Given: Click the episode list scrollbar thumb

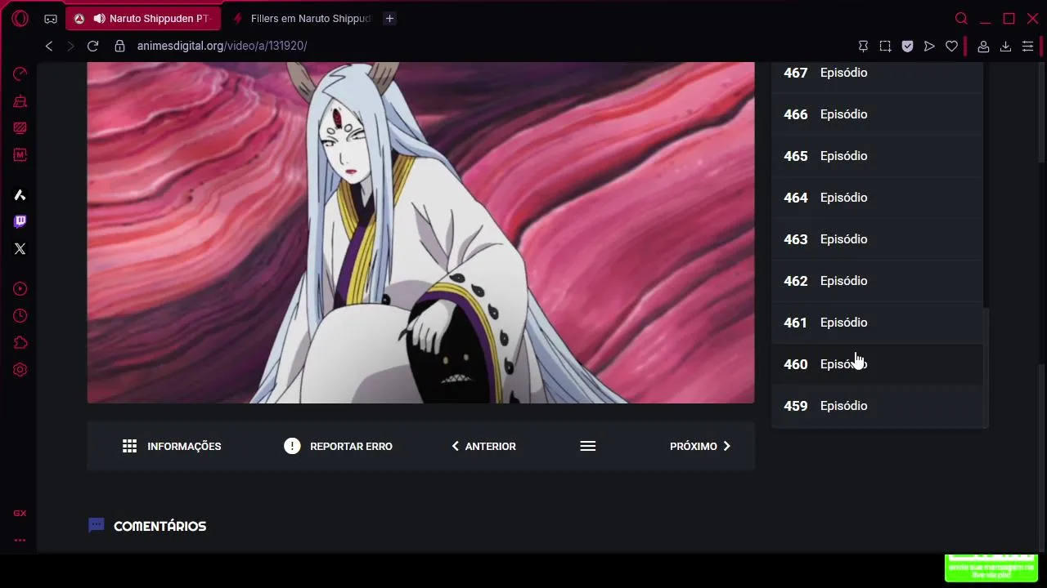Looking at the screenshot, I should [x=986, y=367].
